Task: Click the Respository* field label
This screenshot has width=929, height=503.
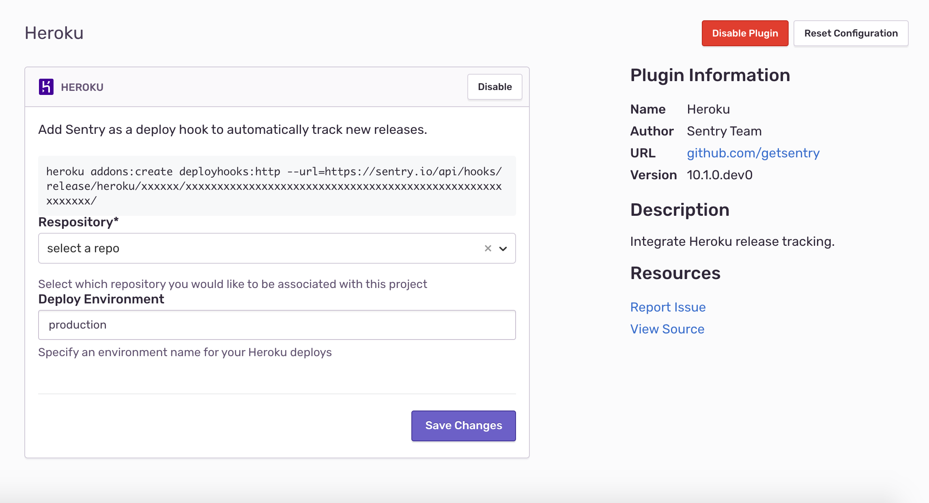Action: [x=78, y=222]
